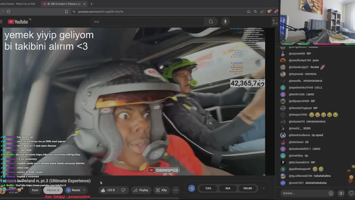The height and width of the screenshot is (200, 355).
Task: Click the Abone ol subscribe button
Action: tap(53, 190)
